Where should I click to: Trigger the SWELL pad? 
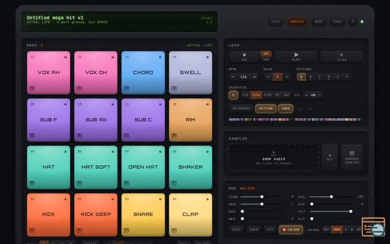point(191,73)
